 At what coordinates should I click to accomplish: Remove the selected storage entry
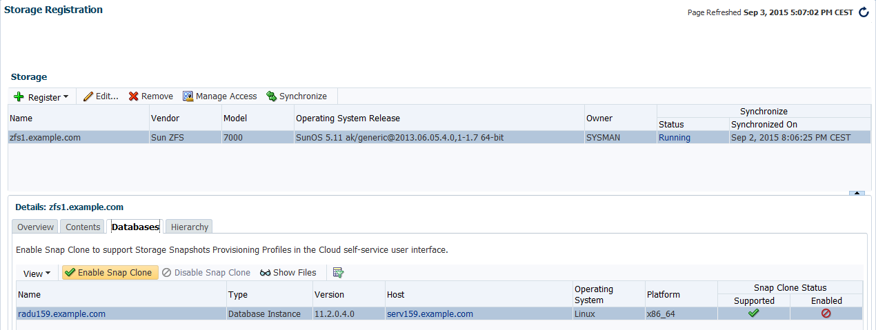[151, 96]
